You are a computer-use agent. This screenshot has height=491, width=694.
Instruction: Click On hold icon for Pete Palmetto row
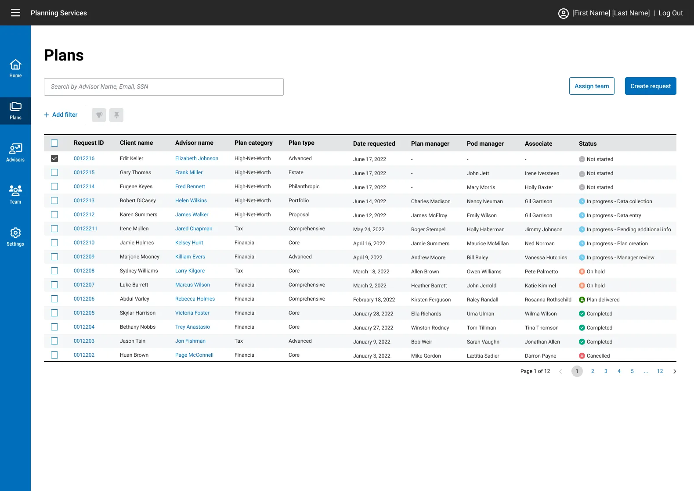tap(582, 272)
